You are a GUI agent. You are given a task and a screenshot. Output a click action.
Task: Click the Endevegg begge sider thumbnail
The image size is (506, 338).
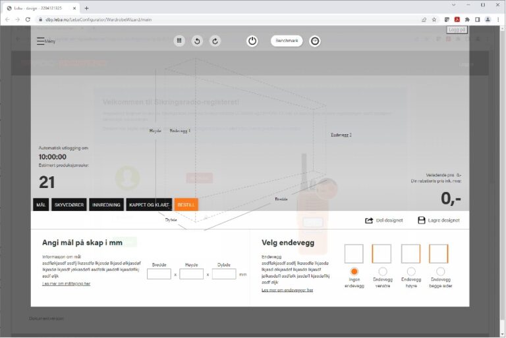pos(439,254)
